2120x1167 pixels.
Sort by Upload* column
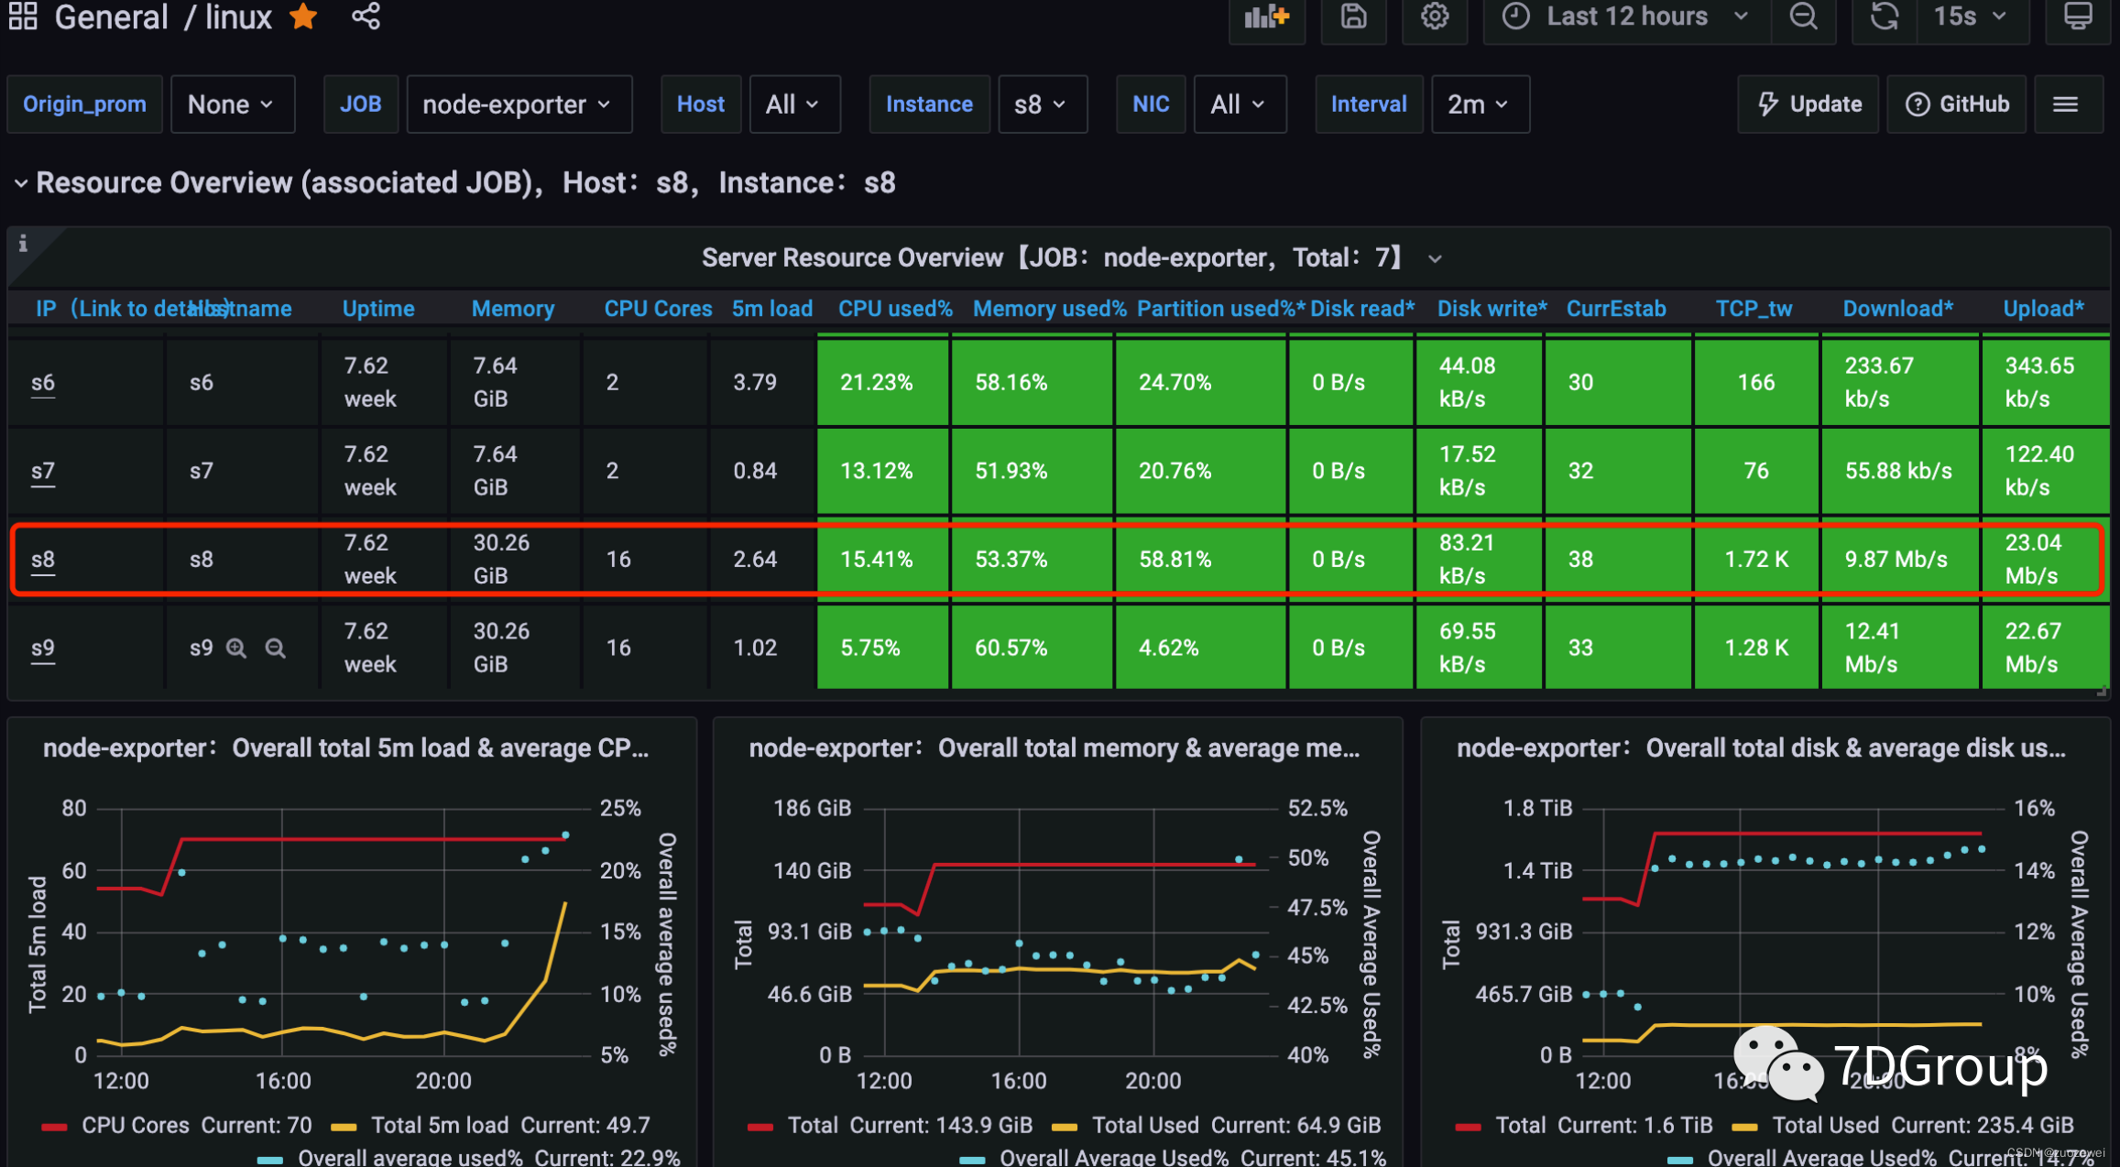(x=2044, y=309)
